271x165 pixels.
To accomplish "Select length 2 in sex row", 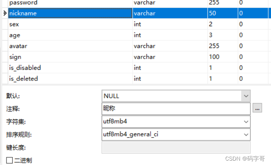I will (223, 24).
